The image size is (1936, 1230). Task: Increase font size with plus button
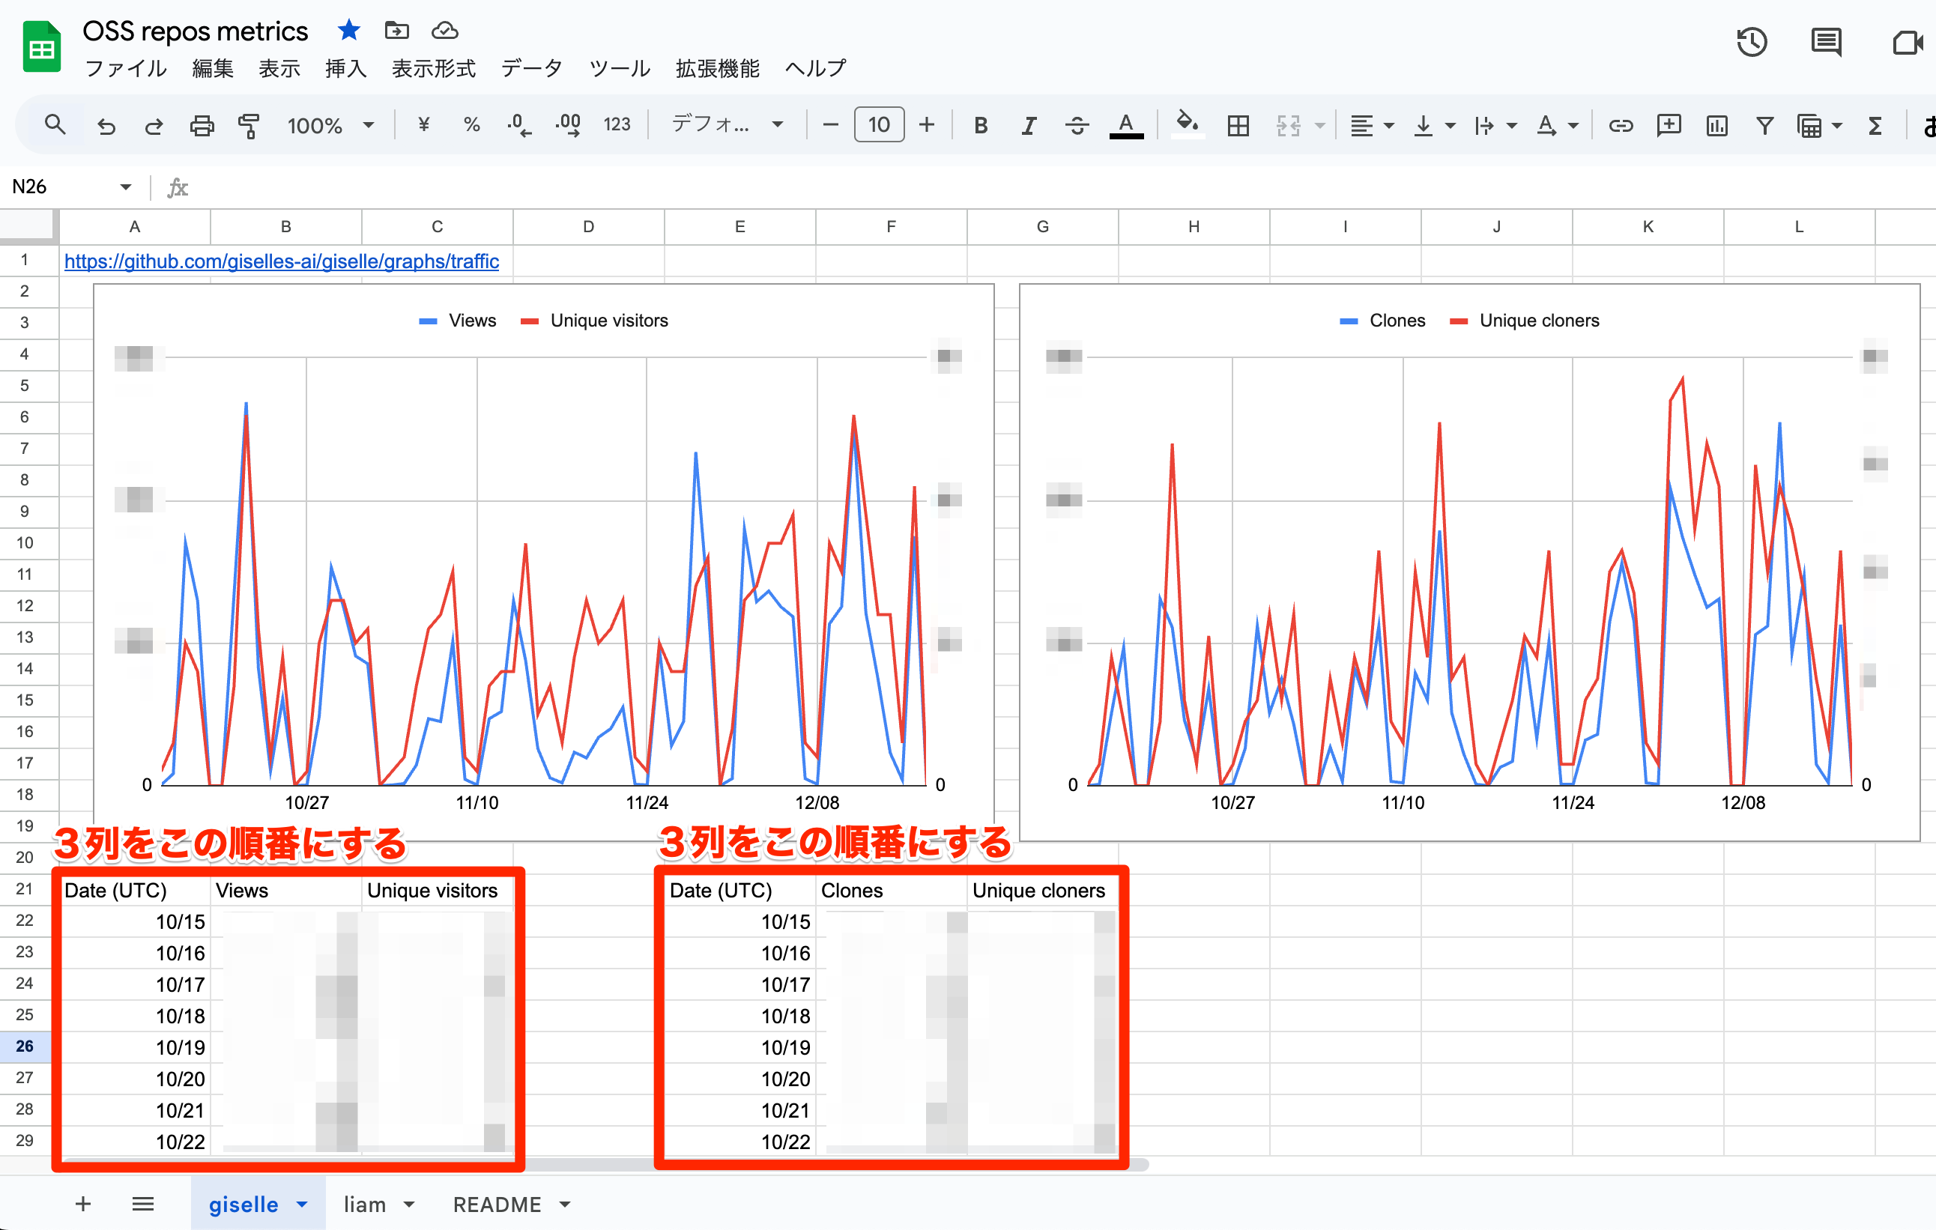pyautogui.click(x=927, y=124)
